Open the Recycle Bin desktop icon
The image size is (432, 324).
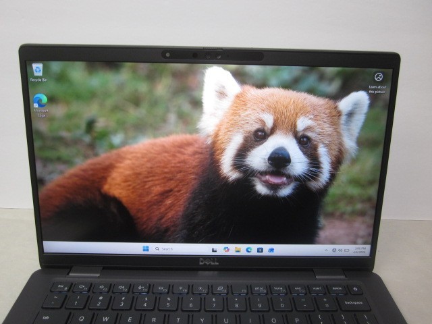[38, 72]
